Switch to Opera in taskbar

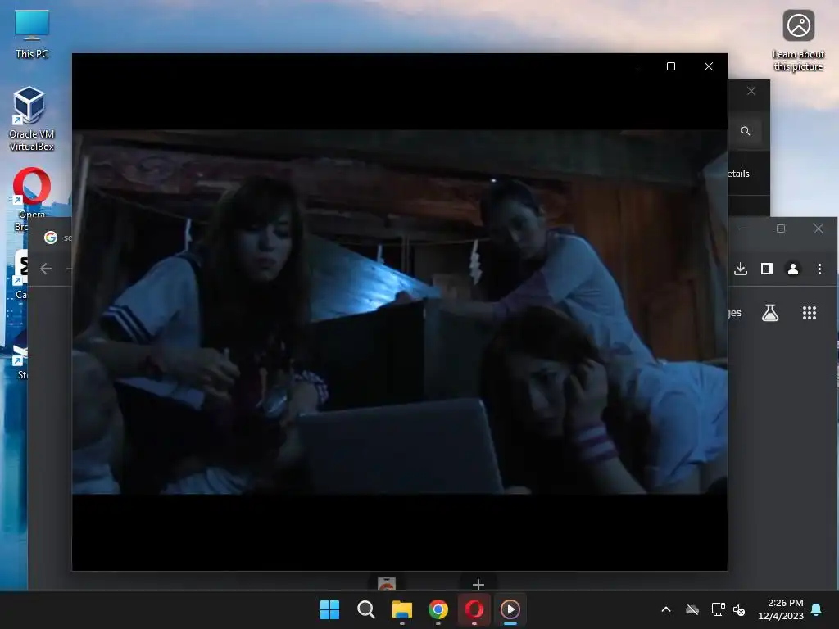474,609
